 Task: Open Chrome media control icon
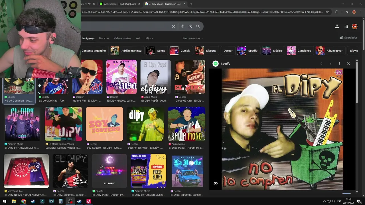[347, 12]
